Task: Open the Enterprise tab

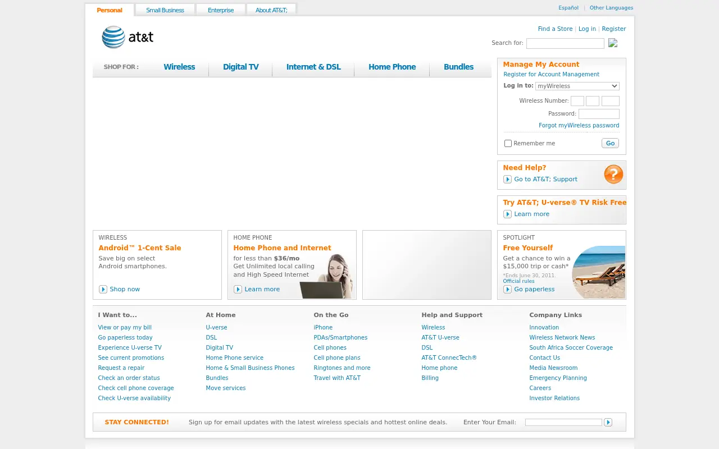Action: pos(221,10)
